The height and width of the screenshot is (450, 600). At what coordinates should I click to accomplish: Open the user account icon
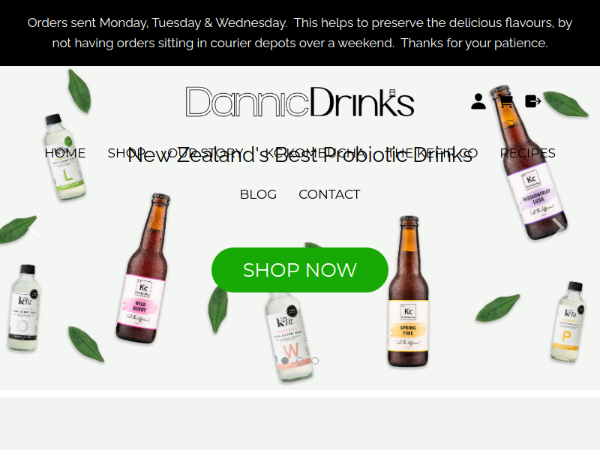(478, 101)
